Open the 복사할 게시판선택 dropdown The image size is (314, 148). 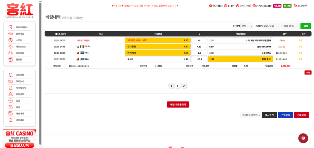[251, 115]
